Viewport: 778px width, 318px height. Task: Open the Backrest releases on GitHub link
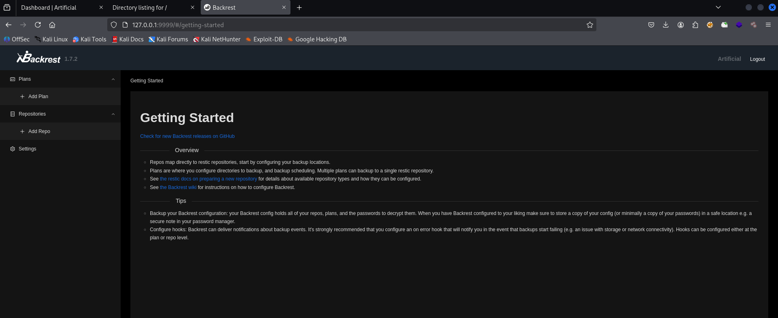(187, 136)
